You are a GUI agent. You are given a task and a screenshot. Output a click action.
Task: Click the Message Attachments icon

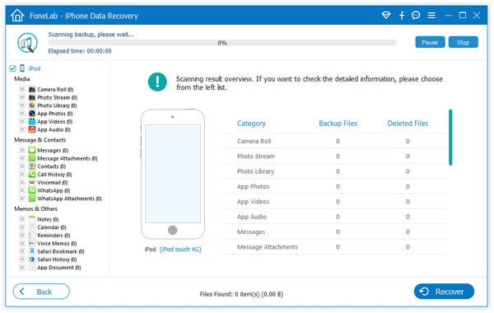[x=32, y=158]
